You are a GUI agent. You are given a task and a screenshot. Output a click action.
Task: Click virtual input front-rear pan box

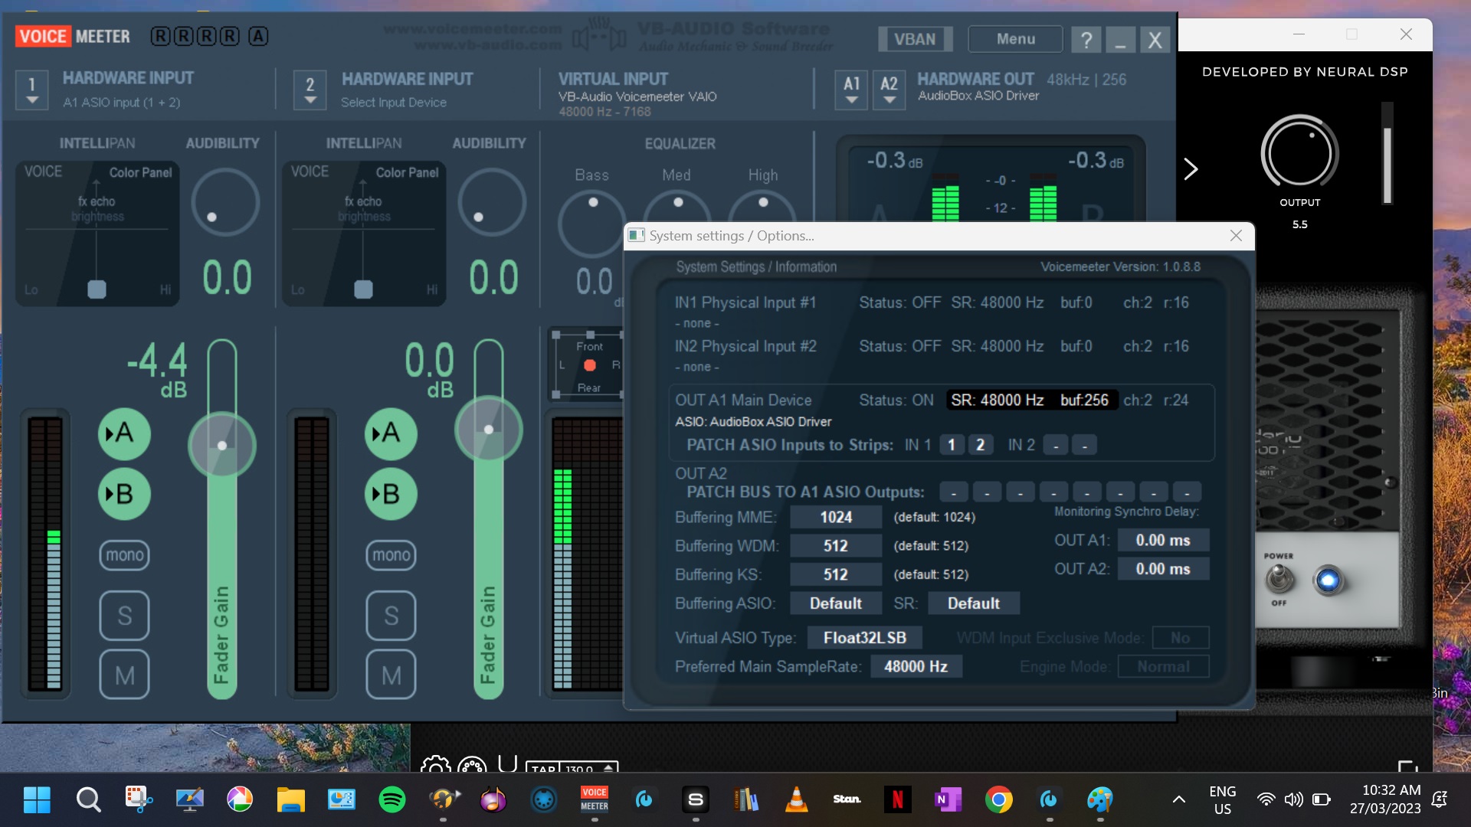coord(588,366)
